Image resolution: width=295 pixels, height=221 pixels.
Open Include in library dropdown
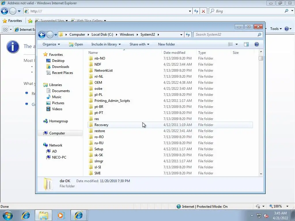pyautogui.click(x=106, y=44)
